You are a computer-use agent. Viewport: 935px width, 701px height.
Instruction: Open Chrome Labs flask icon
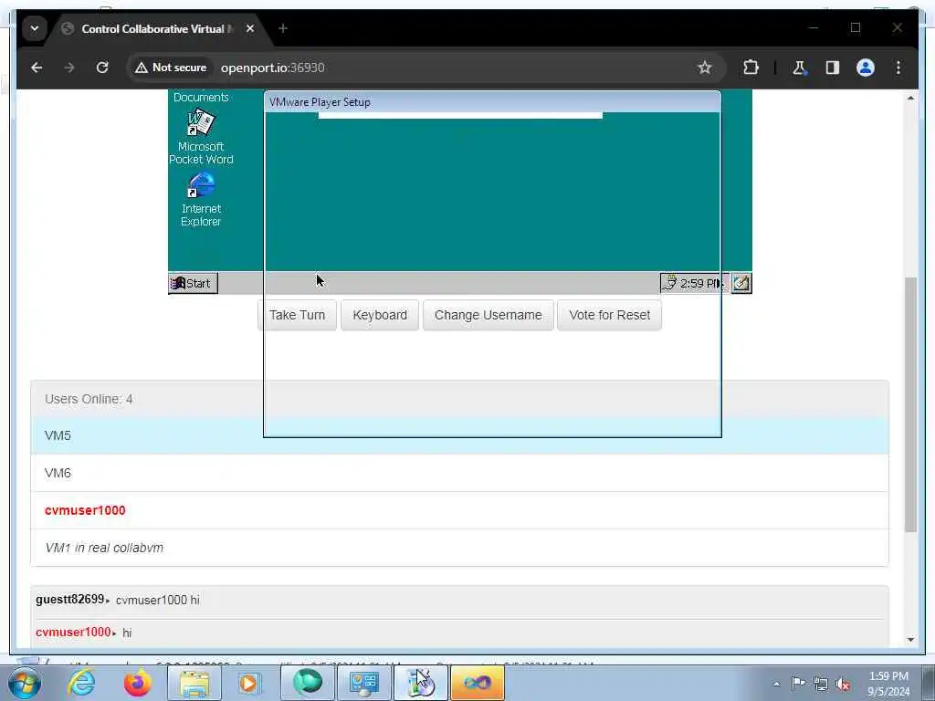[x=799, y=68]
